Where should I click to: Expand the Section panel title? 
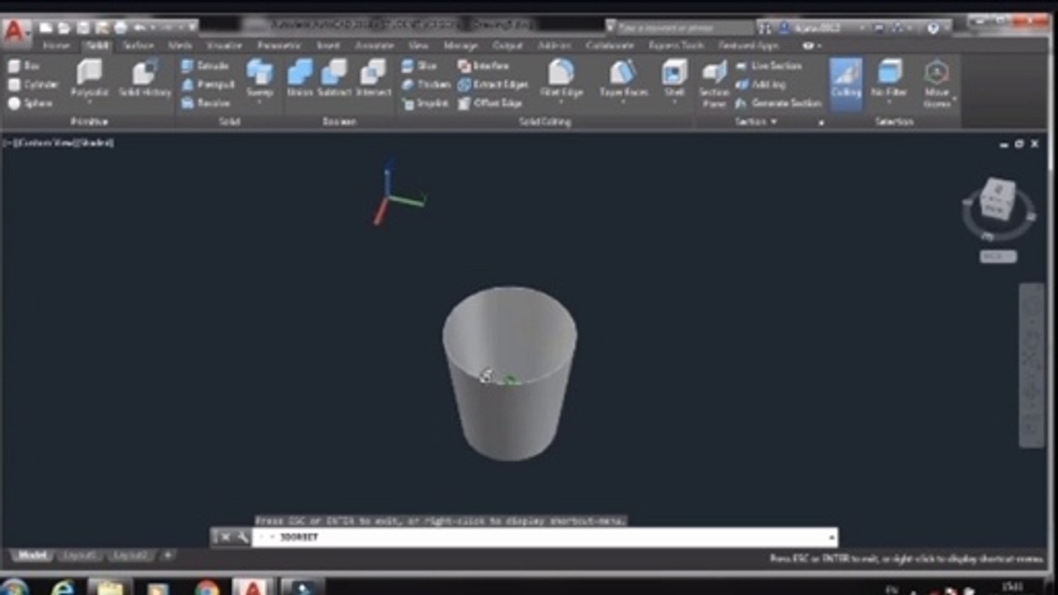tap(755, 121)
